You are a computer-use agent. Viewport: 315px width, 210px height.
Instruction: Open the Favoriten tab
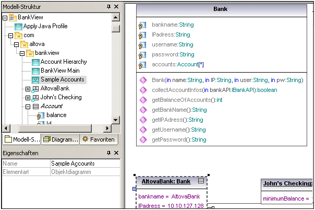coord(99,139)
